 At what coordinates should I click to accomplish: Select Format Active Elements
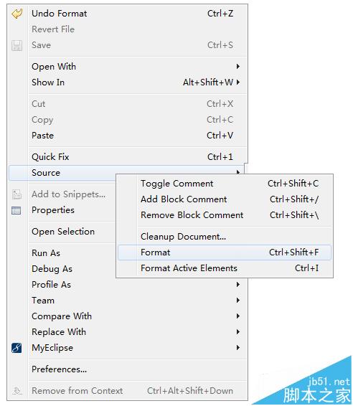(225, 268)
